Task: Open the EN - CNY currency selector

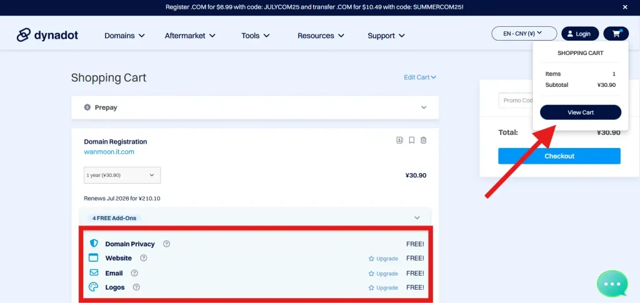Action: click(524, 34)
